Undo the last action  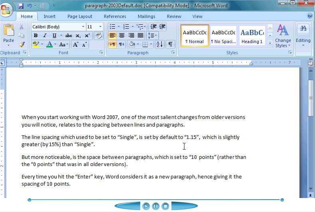(x=29, y=6)
